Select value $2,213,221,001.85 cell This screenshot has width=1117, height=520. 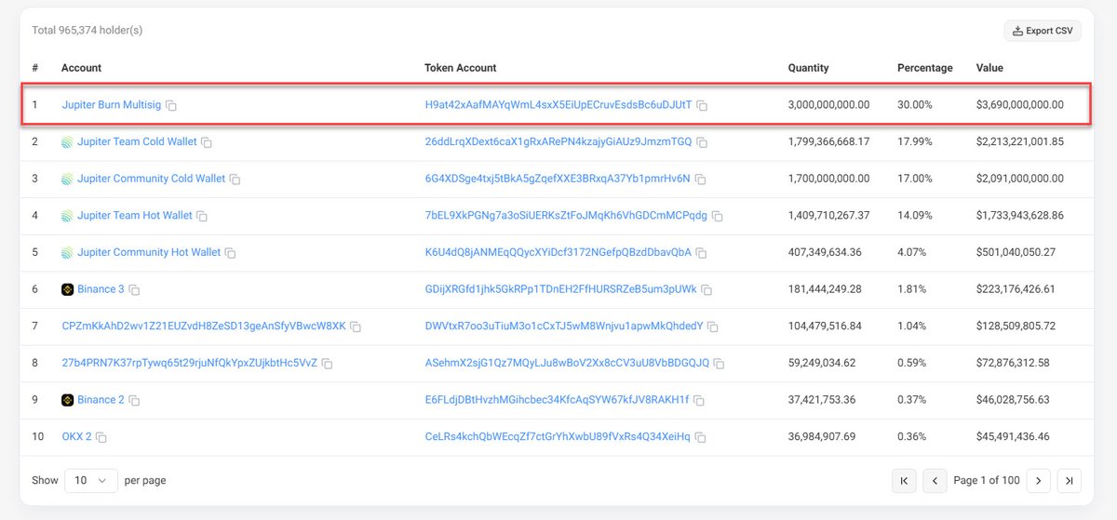click(x=1019, y=141)
